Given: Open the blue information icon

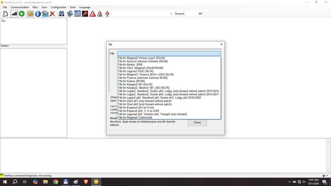Looking at the screenshot, I should click(38, 14).
